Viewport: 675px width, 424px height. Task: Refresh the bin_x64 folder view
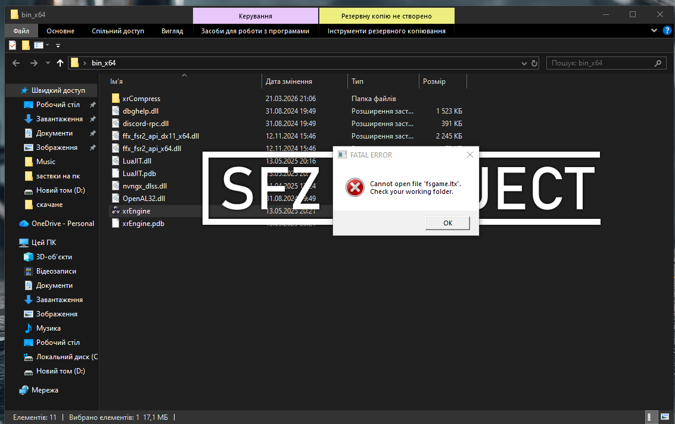pyautogui.click(x=534, y=63)
